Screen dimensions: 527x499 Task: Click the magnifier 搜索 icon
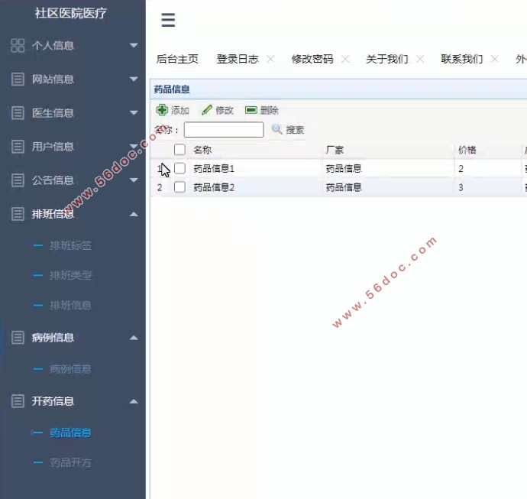[x=277, y=129]
